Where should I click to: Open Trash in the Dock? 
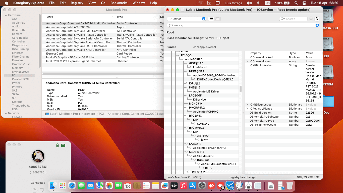290,186
